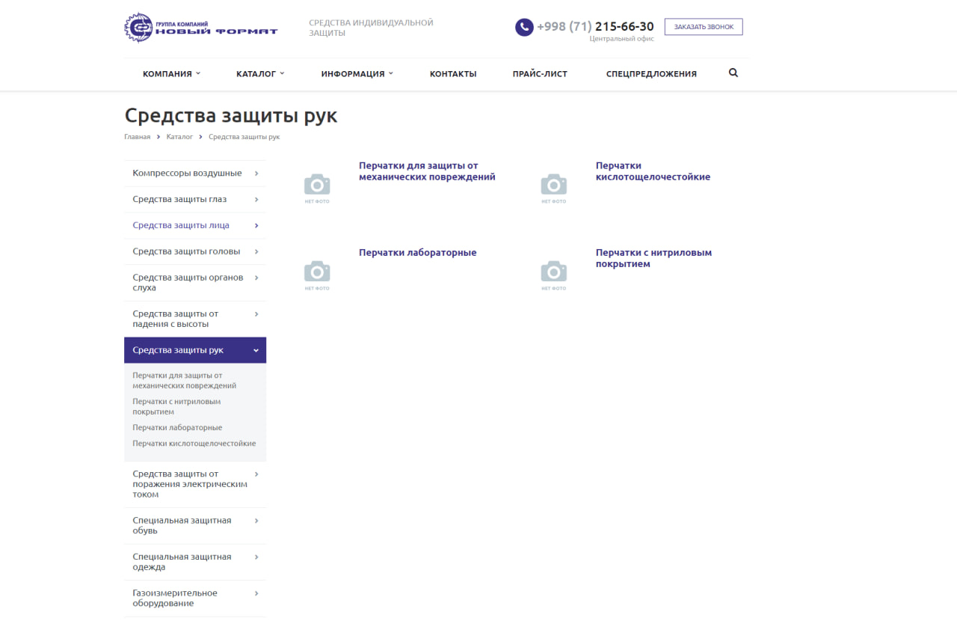Open Средства защиты органов слуха category
Screen dimensions: 957x621
[x=195, y=283]
